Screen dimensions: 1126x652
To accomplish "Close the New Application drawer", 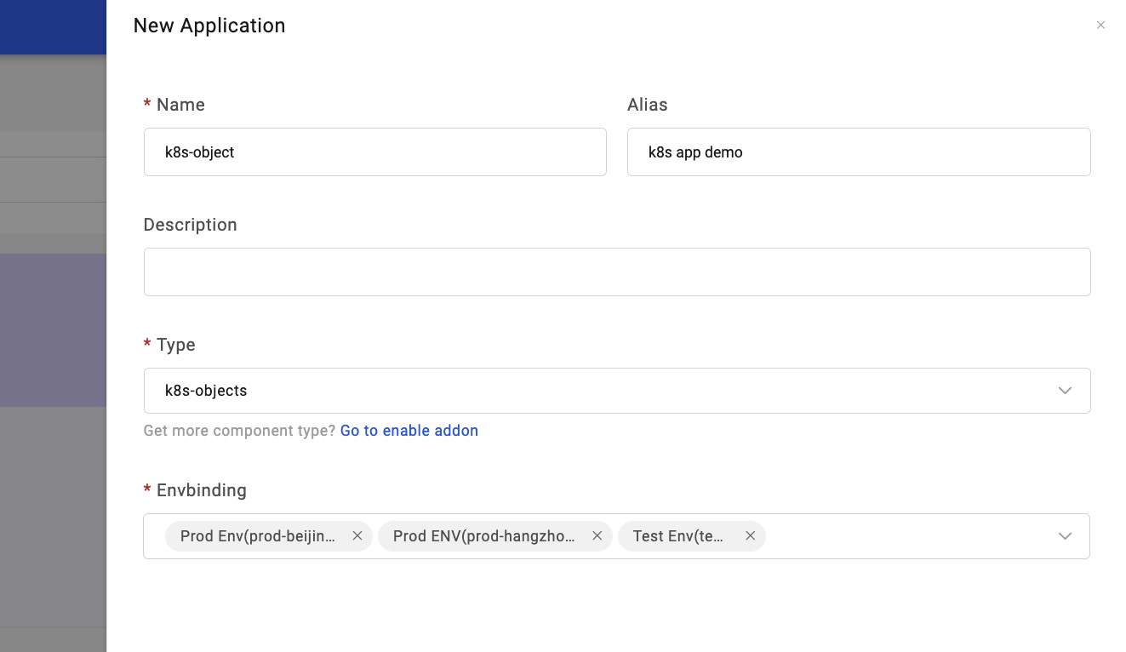I will click(1100, 26).
